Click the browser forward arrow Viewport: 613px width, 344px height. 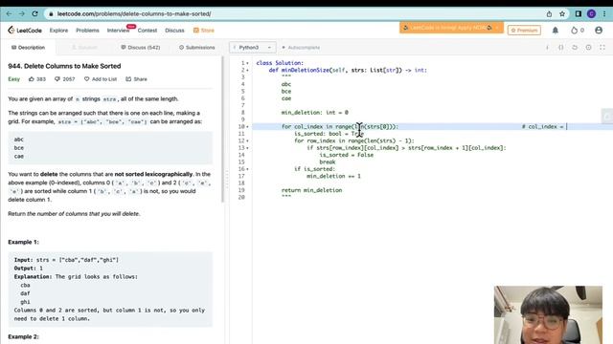[x=22, y=13]
